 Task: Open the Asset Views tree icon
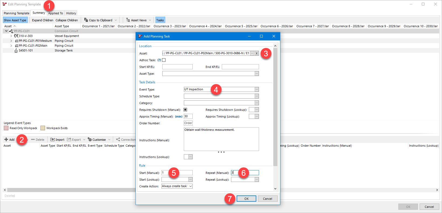coord(128,20)
